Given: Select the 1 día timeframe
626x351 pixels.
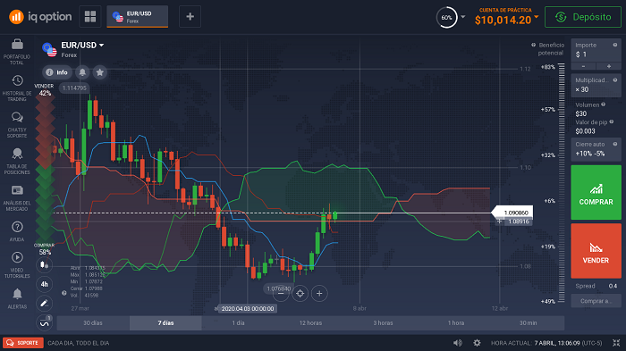Looking at the screenshot, I should pos(239,323).
